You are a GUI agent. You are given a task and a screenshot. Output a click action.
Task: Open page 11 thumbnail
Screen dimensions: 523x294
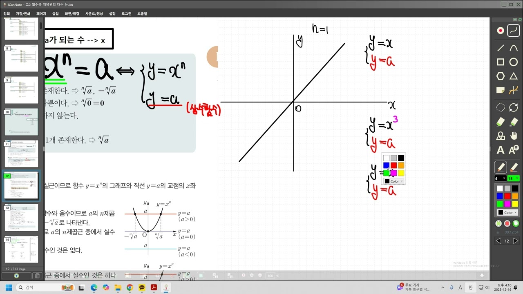point(21,154)
